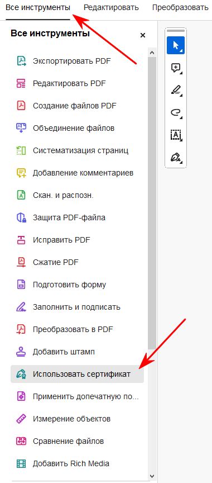Open Подготовить форму label
212x483 pixels.
pyautogui.click(x=69, y=285)
